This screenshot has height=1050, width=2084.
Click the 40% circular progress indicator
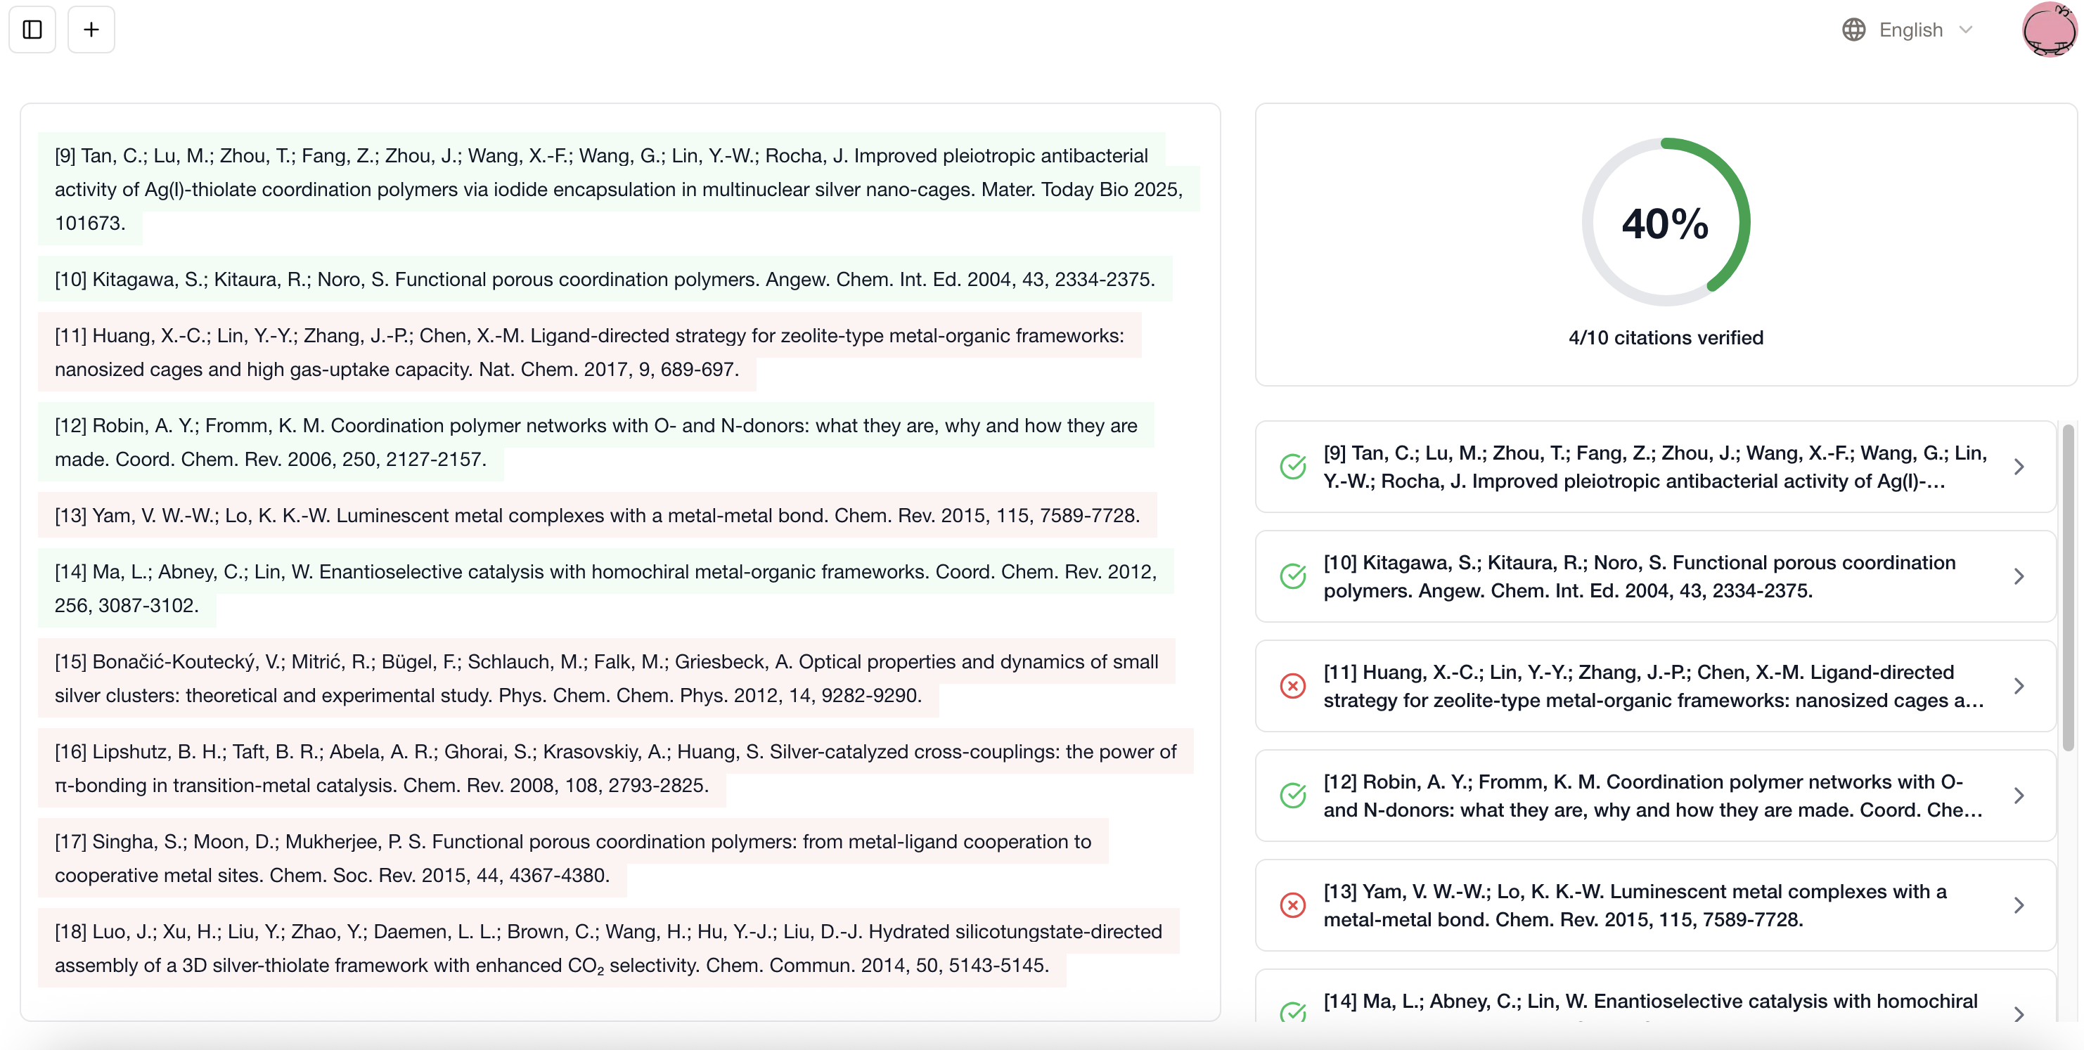[1666, 223]
